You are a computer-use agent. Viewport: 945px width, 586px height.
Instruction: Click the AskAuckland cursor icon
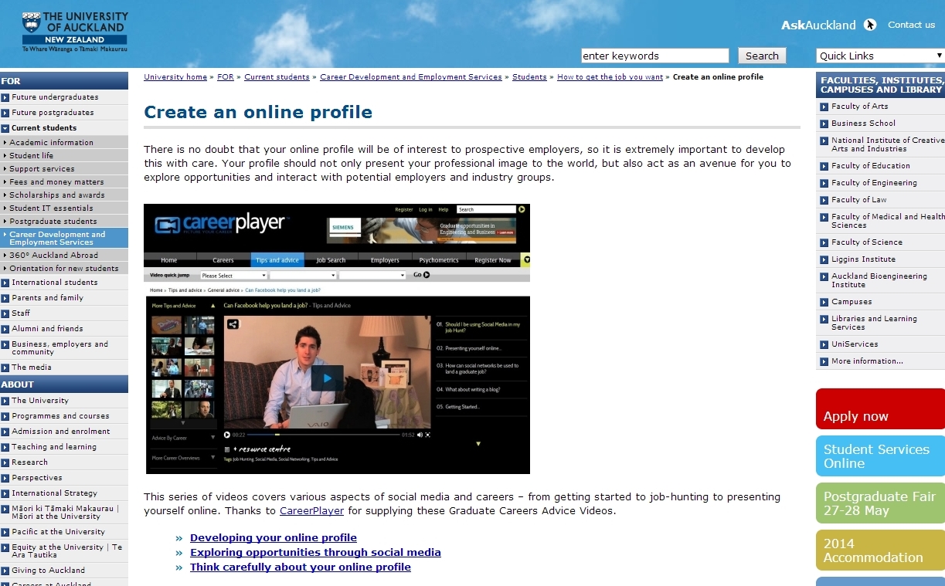click(870, 25)
